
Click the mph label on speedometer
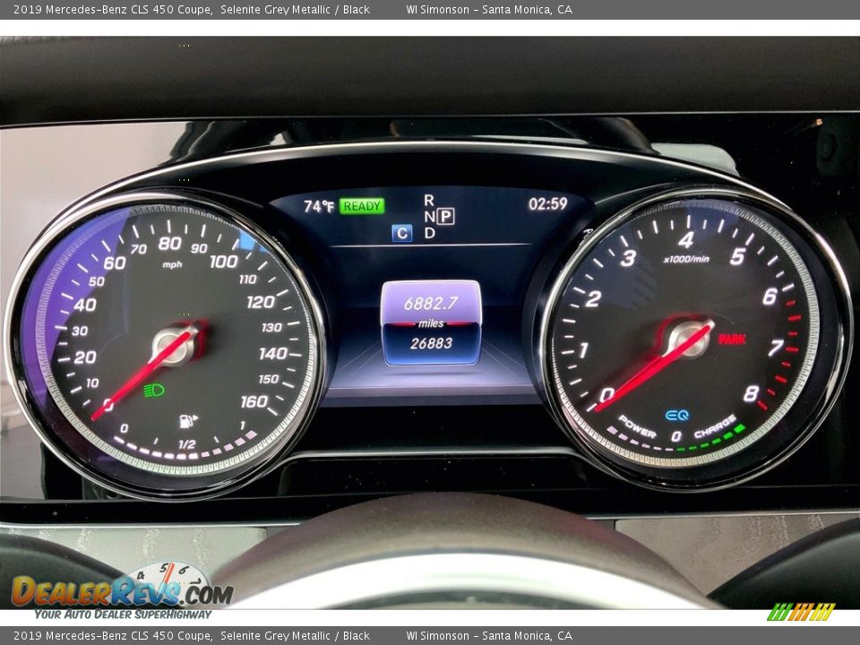[x=172, y=265]
